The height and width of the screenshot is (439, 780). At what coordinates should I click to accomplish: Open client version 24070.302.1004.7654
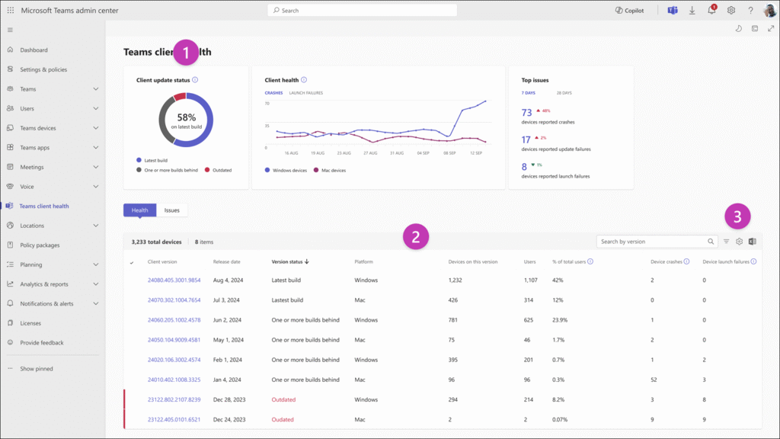(174, 300)
